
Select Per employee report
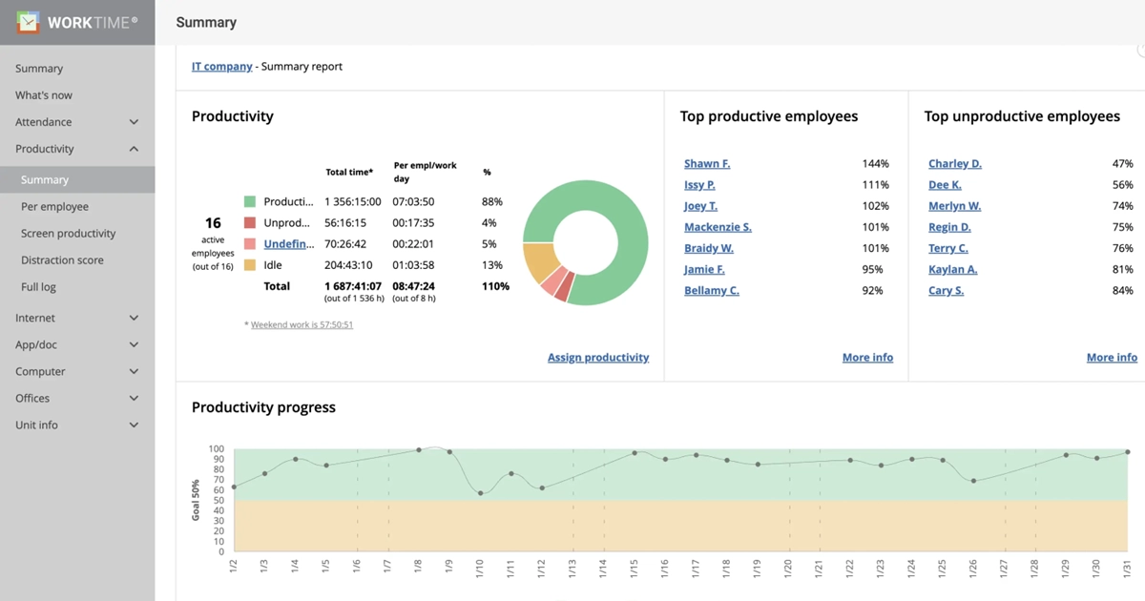[54, 206]
